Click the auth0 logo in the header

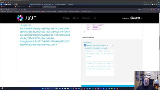135,18
